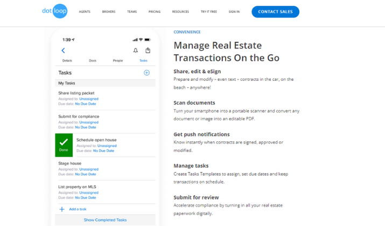This screenshot has height=226, width=385.
Task: Tap the circled plus next to Tasks
Action: tap(146, 73)
